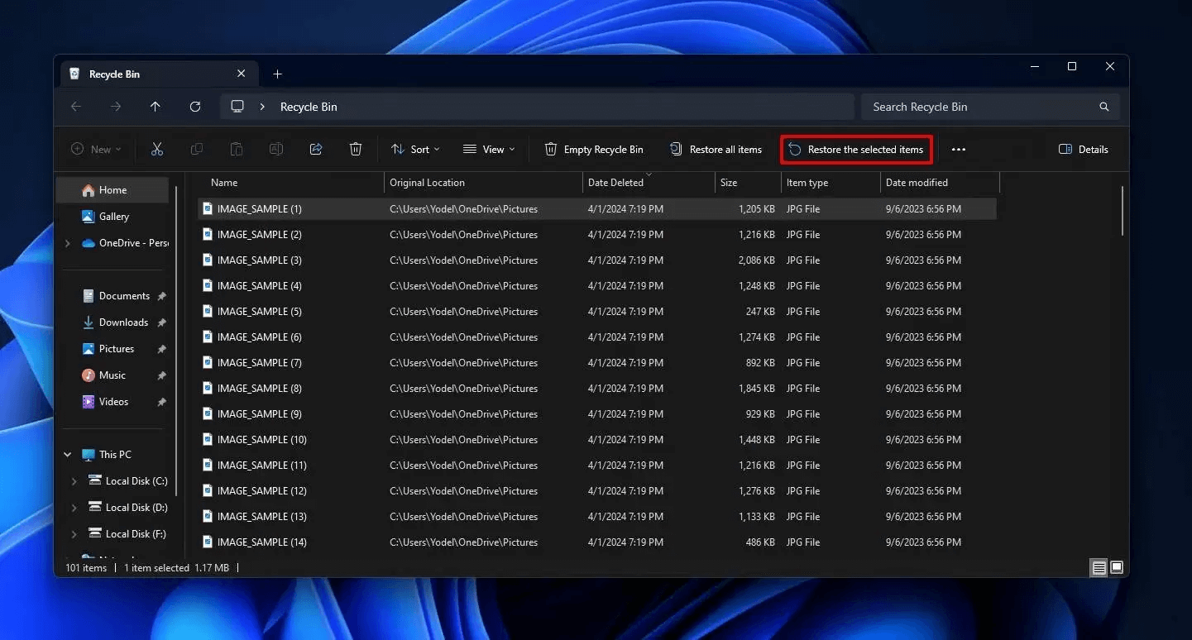
Task: Click the See more ellipsis menu
Action: [x=959, y=149]
